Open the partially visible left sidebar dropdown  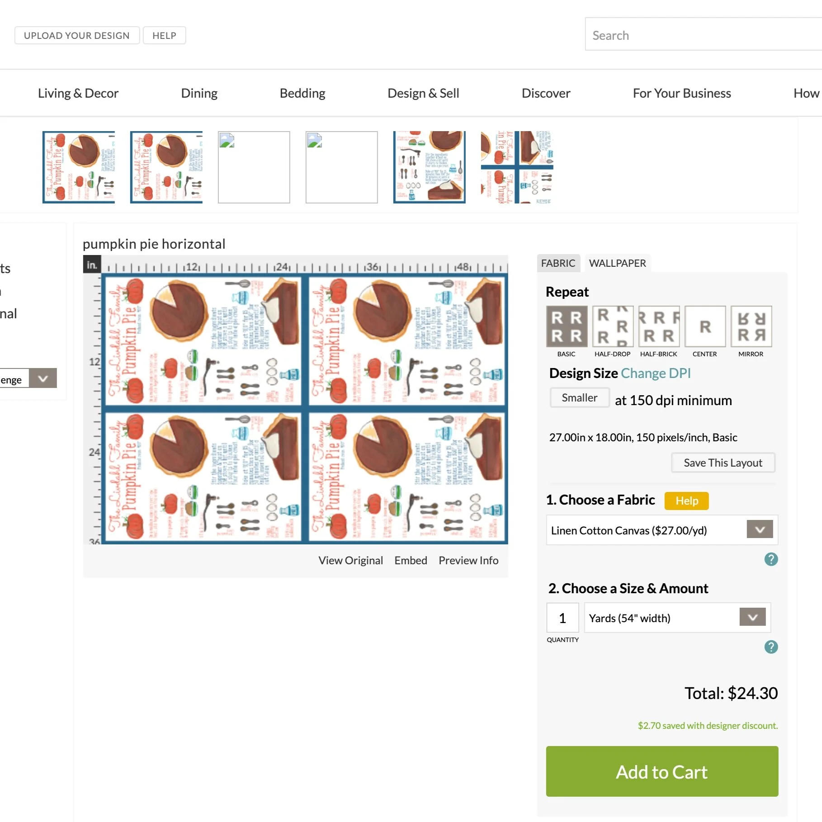click(x=28, y=378)
